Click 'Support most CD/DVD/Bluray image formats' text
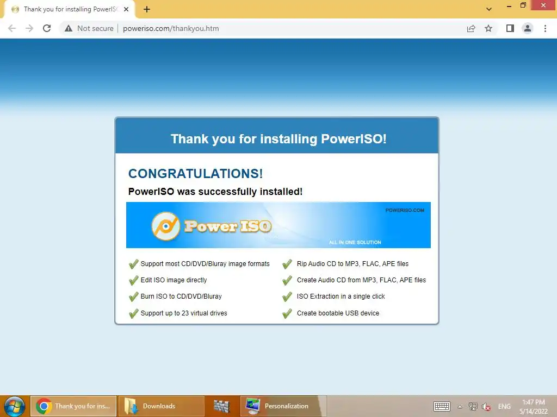 pos(205,264)
